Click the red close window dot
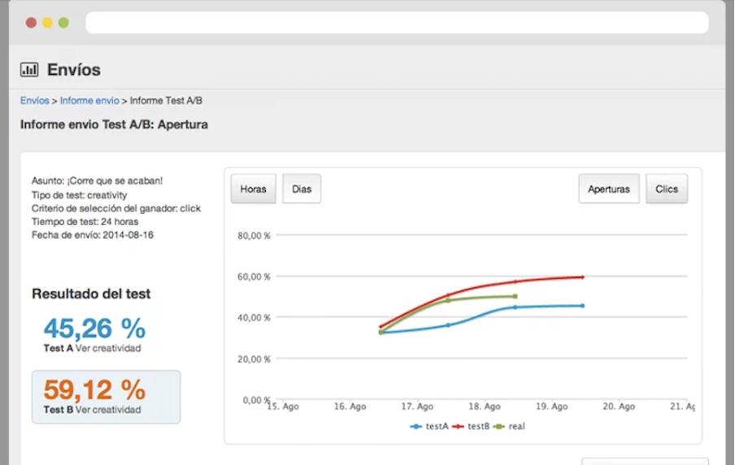 pyautogui.click(x=31, y=23)
